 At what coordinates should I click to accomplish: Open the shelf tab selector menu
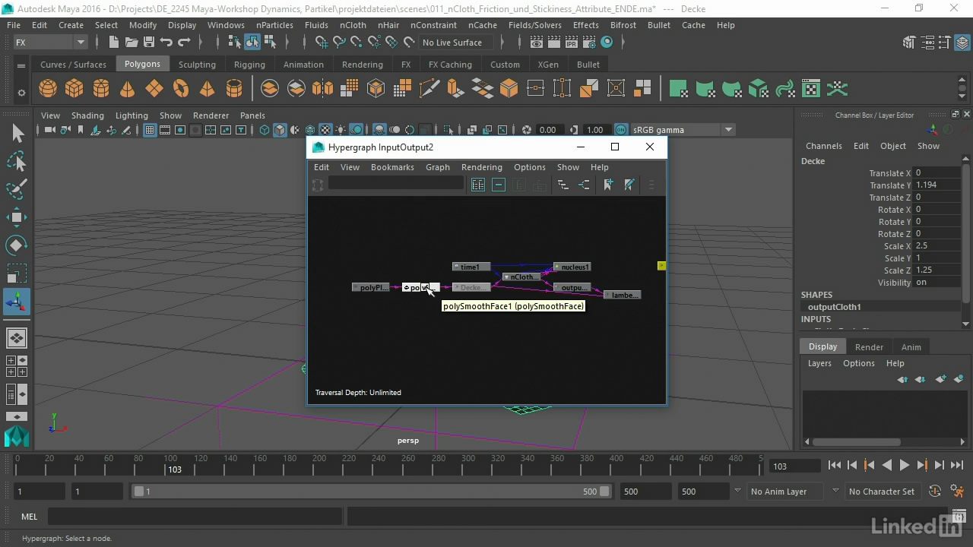[x=21, y=65]
